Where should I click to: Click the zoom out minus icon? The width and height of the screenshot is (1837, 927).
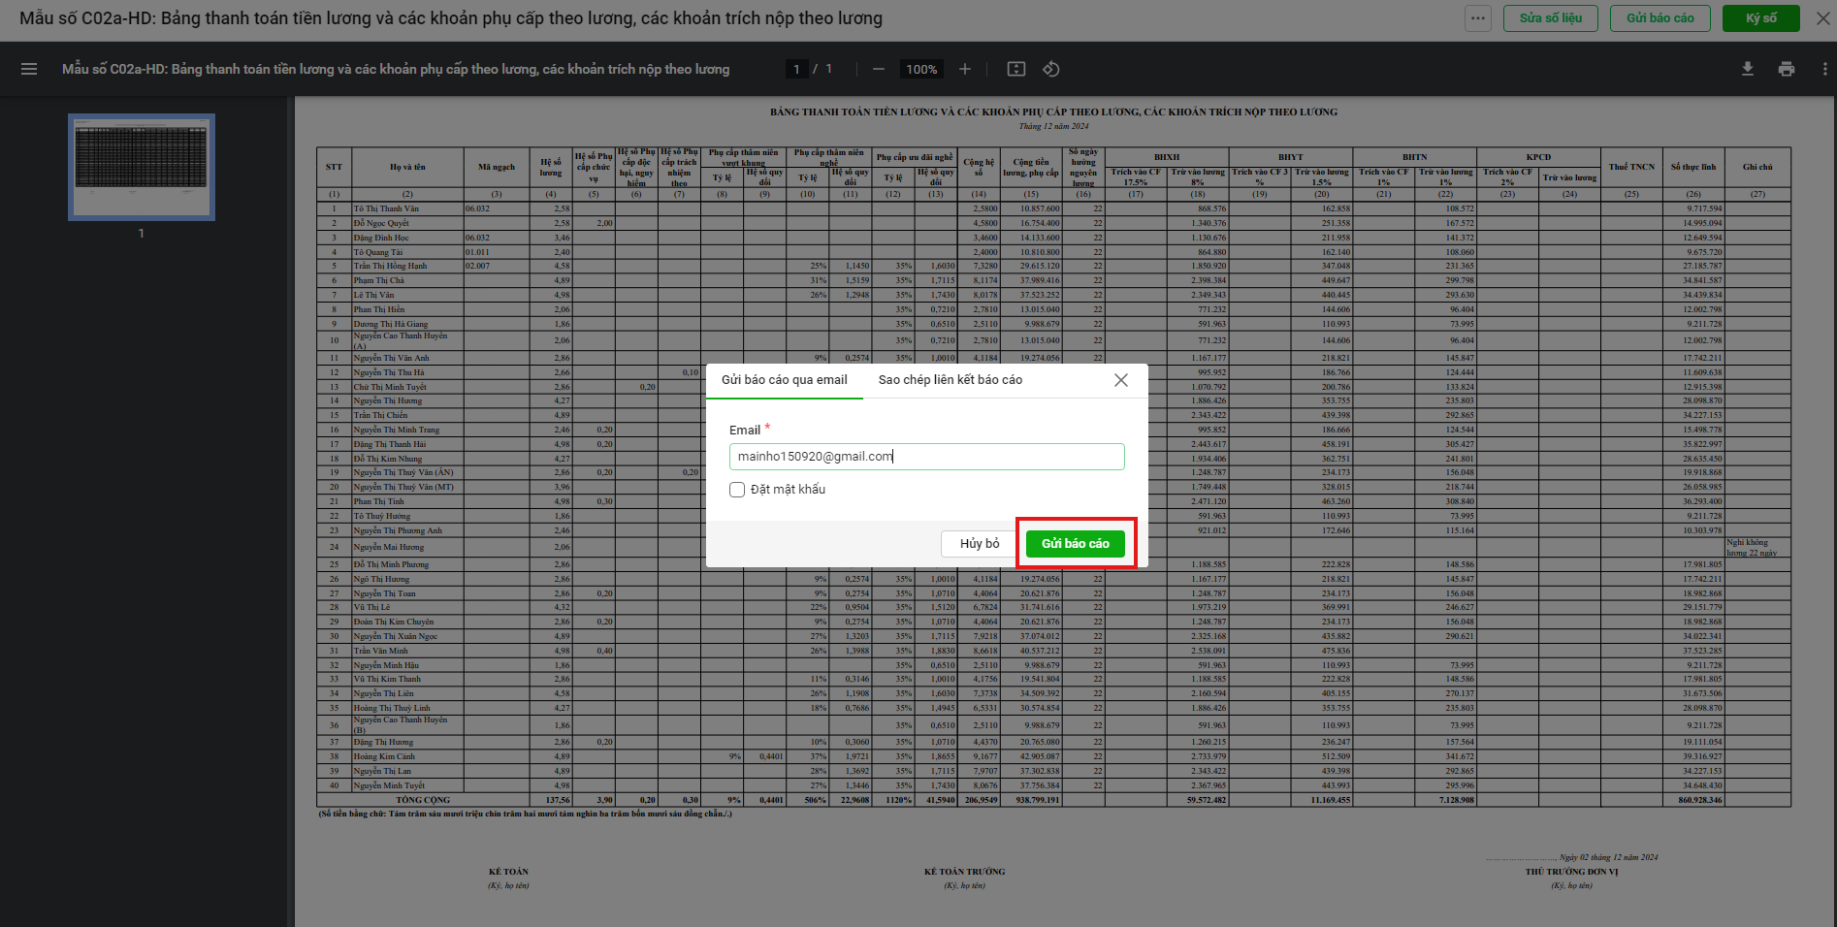coord(879,69)
